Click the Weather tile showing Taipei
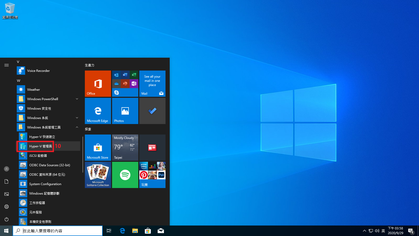The height and width of the screenshot is (236, 419). (125, 148)
